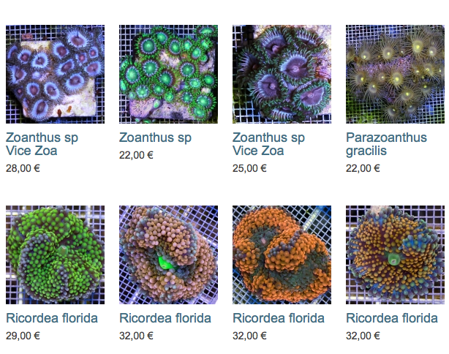The image size is (449, 354).
Task: Click the Zoanthus sp Vice Zoa title priced 28,00 €
Action: click(42, 144)
